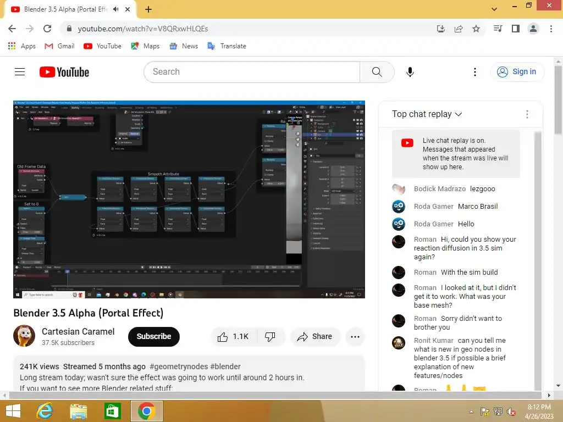Image resolution: width=563 pixels, height=422 pixels.
Task: Click the #geometrynodes hashtag
Action: pyautogui.click(x=179, y=367)
